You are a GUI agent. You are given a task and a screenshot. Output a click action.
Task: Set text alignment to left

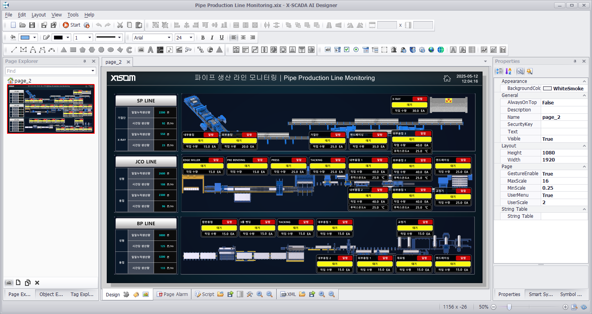point(234,38)
